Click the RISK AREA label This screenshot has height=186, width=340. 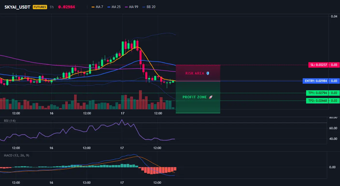[195, 73]
